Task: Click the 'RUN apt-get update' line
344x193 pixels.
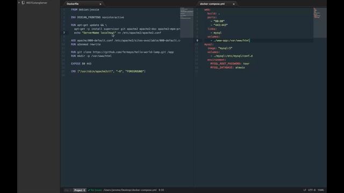Action: coord(89,25)
